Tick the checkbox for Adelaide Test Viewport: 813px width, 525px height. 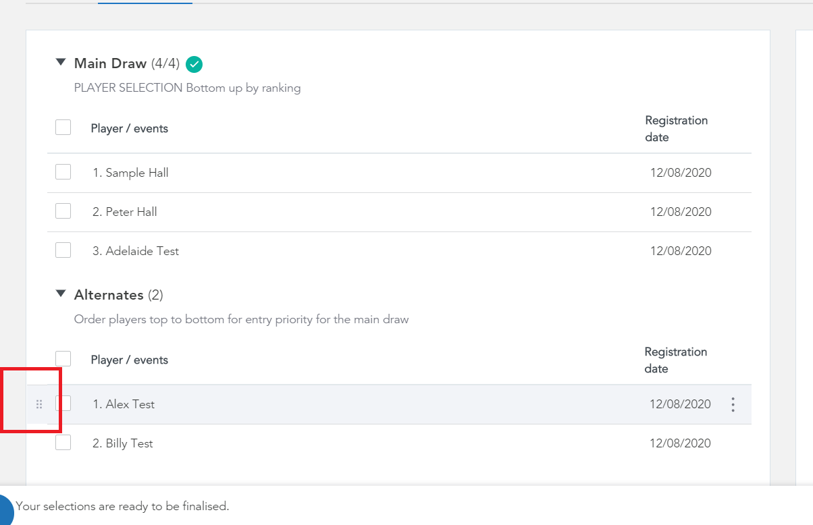click(63, 250)
